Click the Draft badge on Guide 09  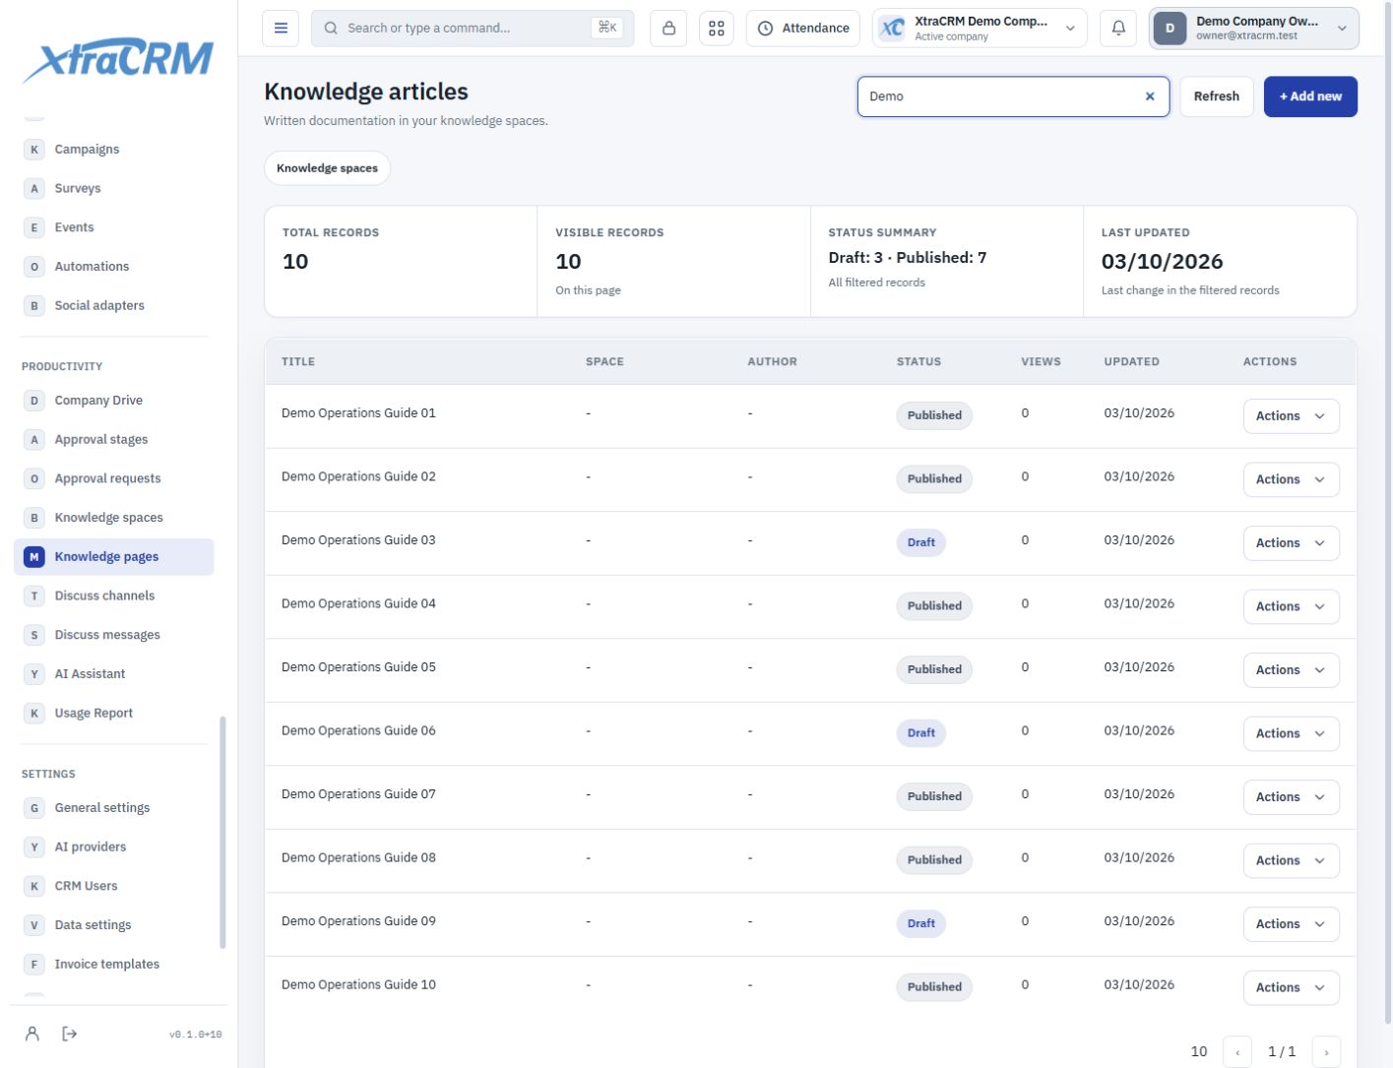(921, 923)
